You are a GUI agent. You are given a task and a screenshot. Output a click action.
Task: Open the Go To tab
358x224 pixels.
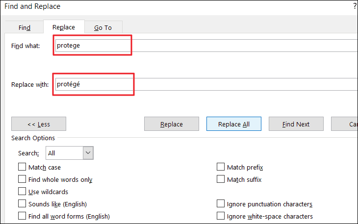[103, 27]
